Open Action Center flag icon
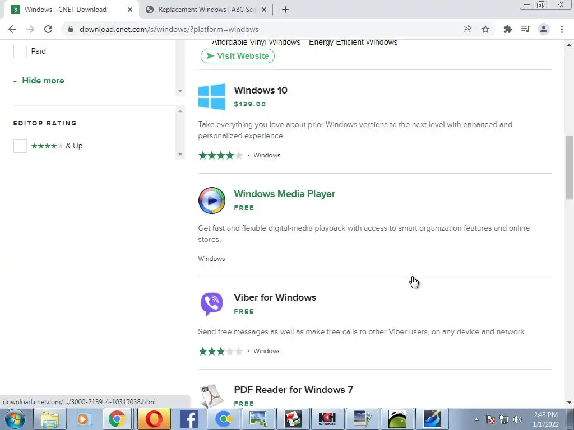Viewport: 574px width, 430px height. [490, 419]
